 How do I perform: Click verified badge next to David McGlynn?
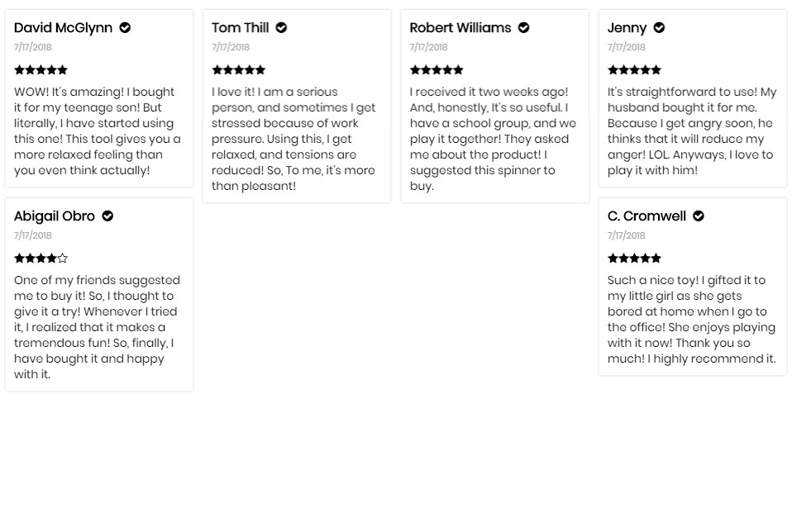pyautogui.click(x=125, y=28)
